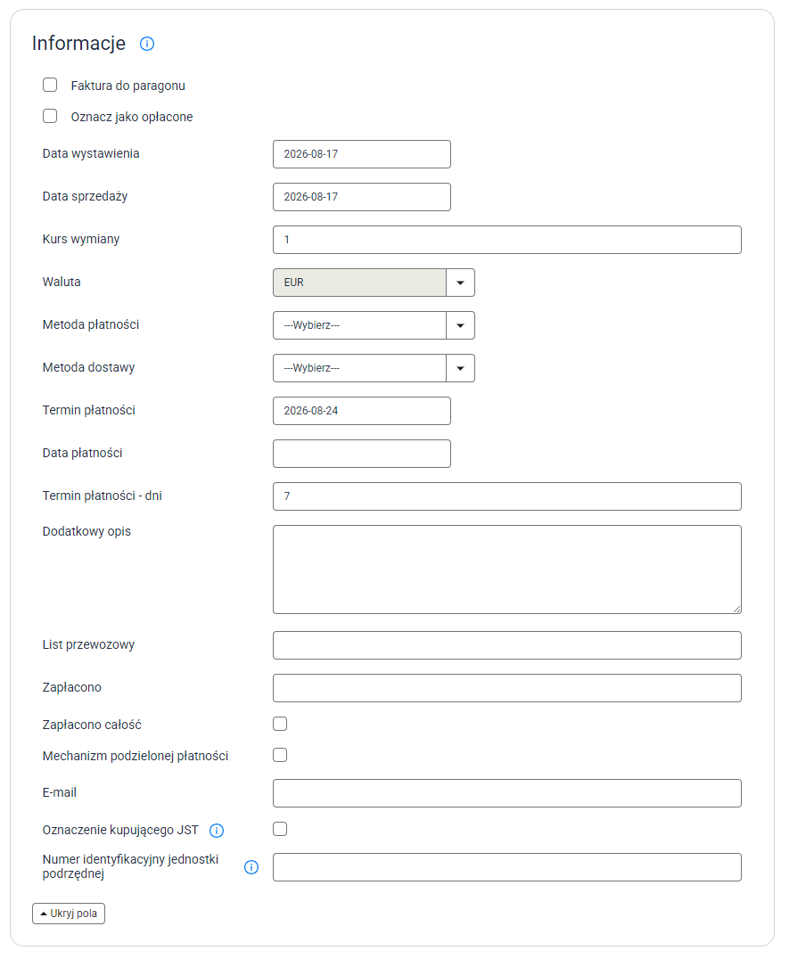This screenshot has height=959, width=789.
Task: Focus the Data wystawienia date field
Action: click(361, 154)
